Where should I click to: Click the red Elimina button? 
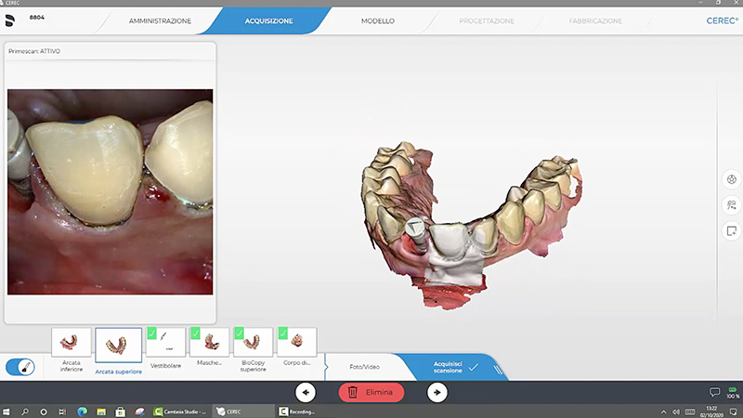(x=371, y=392)
